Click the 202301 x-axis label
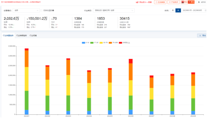The image size is (207, 119). click(x=27, y=116)
